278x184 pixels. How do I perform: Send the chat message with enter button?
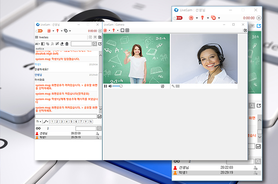pos(99,116)
